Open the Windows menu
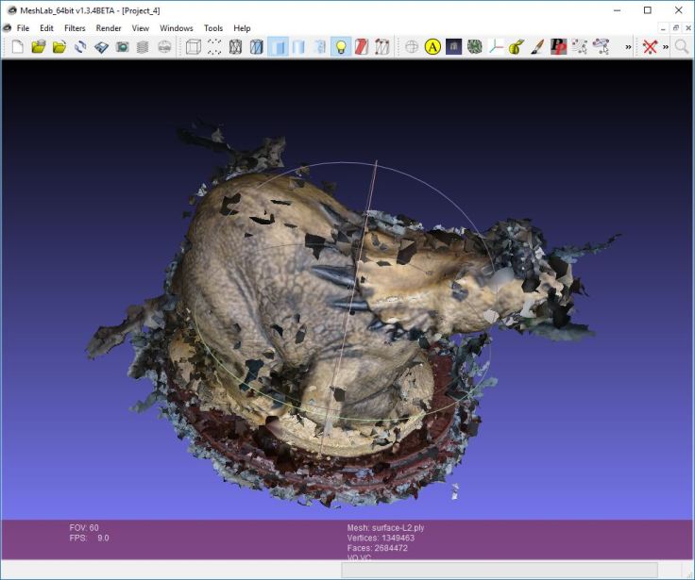 (x=176, y=28)
